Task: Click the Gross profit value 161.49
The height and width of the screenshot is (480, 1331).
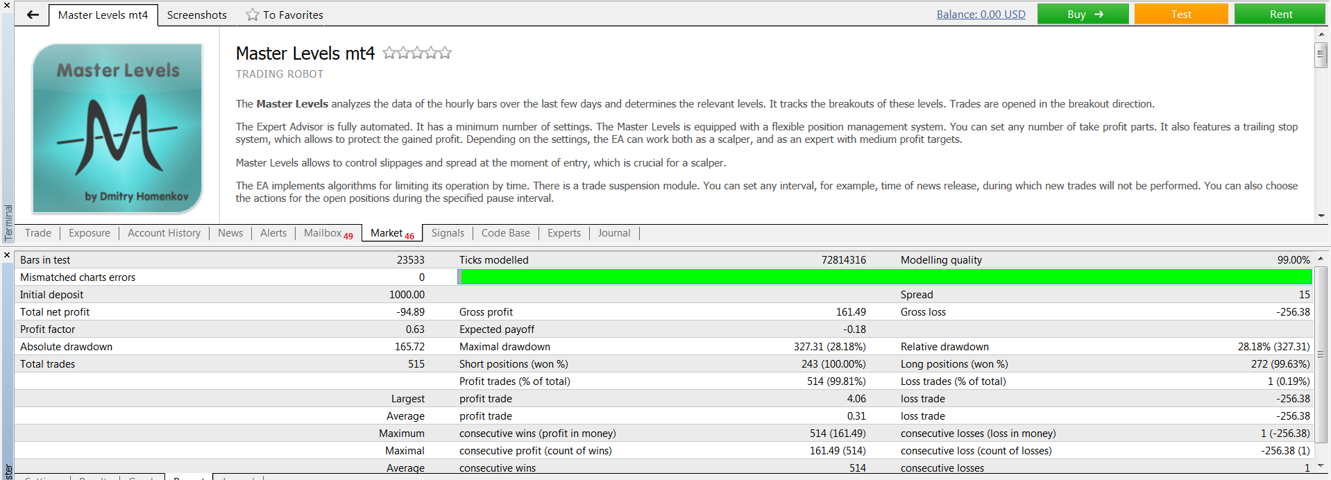Action: pyautogui.click(x=851, y=312)
